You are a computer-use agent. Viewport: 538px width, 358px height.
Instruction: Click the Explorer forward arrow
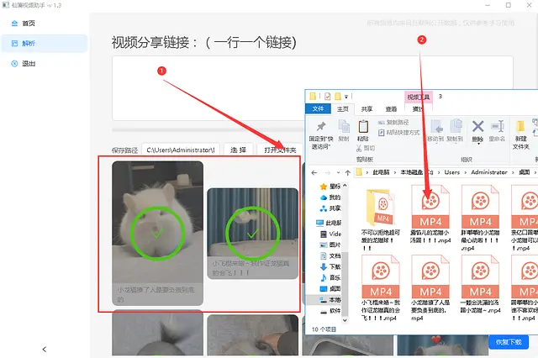tap(328, 172)
